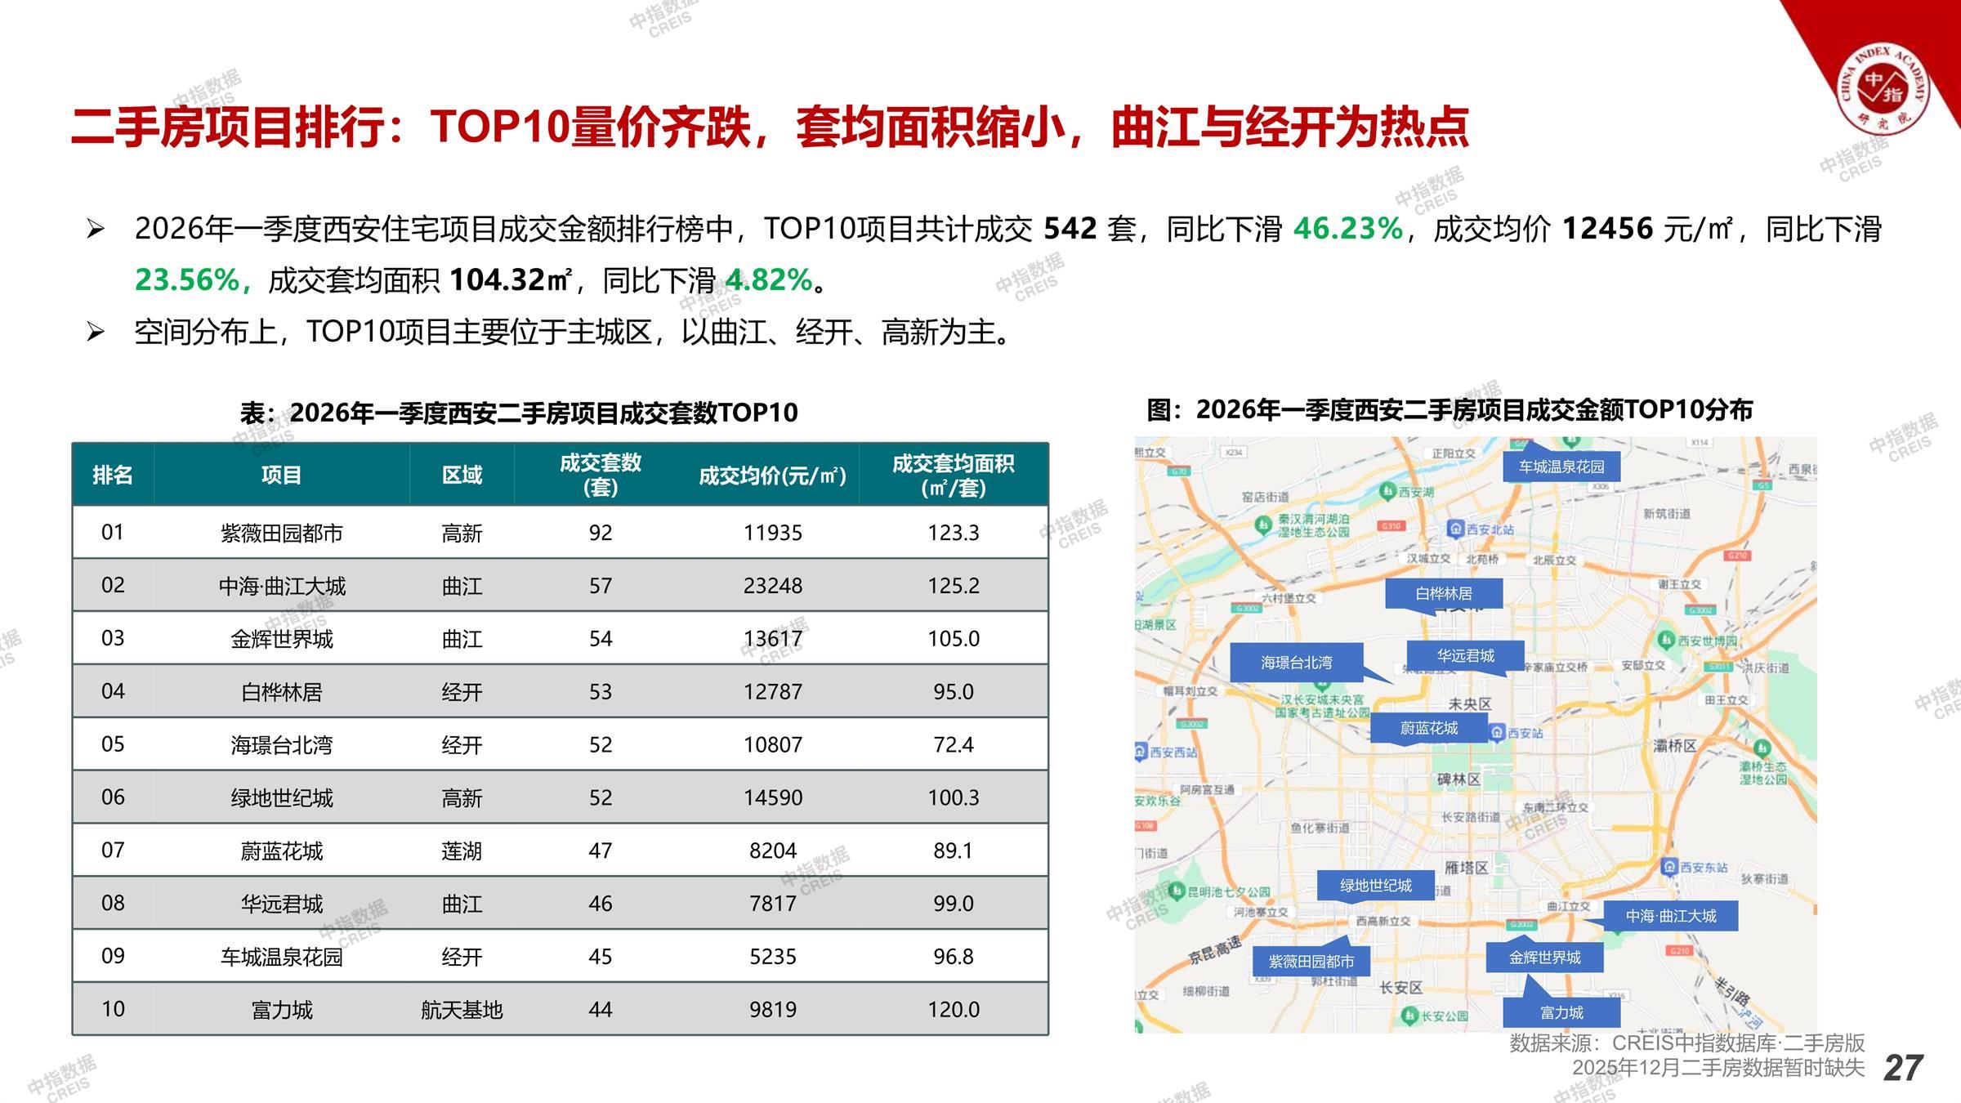Image resolution: width=1961 pixels, height=1103 pixels.
Task: Select the 车城温泉花园 map label
Action: pyautogui.click(x=1561, y=467)
